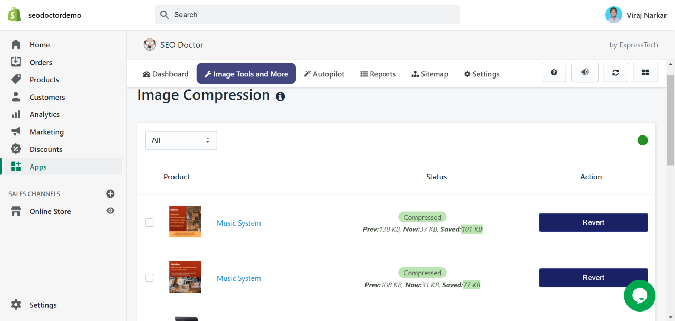Viewport: 675px width, 321px height.
Task: Click Viraj Narkar profile avatar
Action: coord(614,15)
